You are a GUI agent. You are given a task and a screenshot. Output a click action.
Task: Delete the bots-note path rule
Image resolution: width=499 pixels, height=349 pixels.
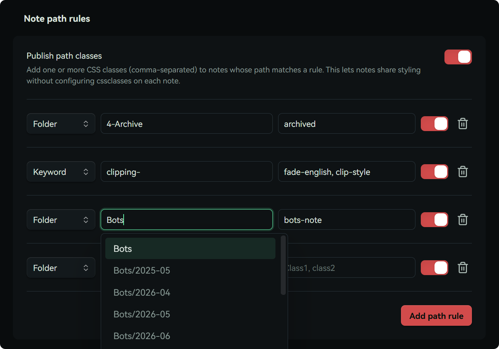click(x=463, y=220)
